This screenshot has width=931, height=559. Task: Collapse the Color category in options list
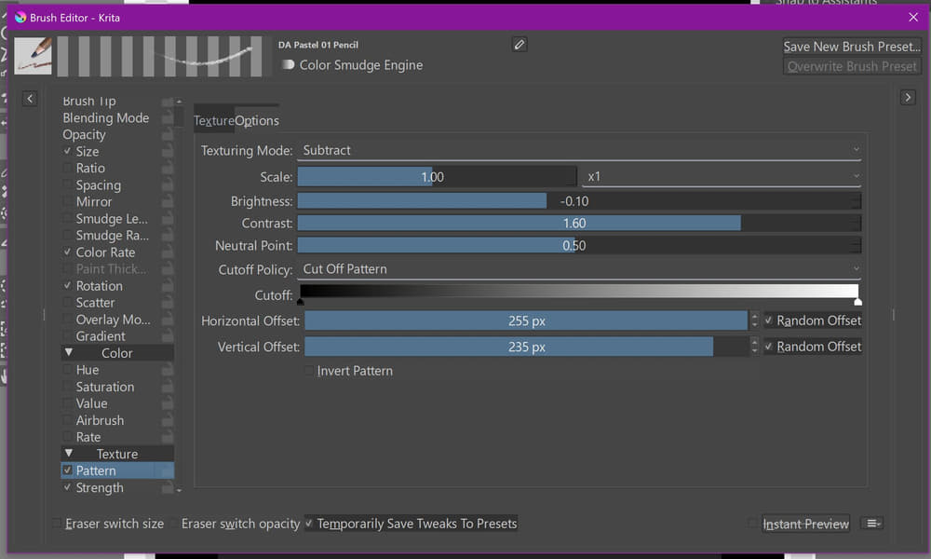coord(69,353)
